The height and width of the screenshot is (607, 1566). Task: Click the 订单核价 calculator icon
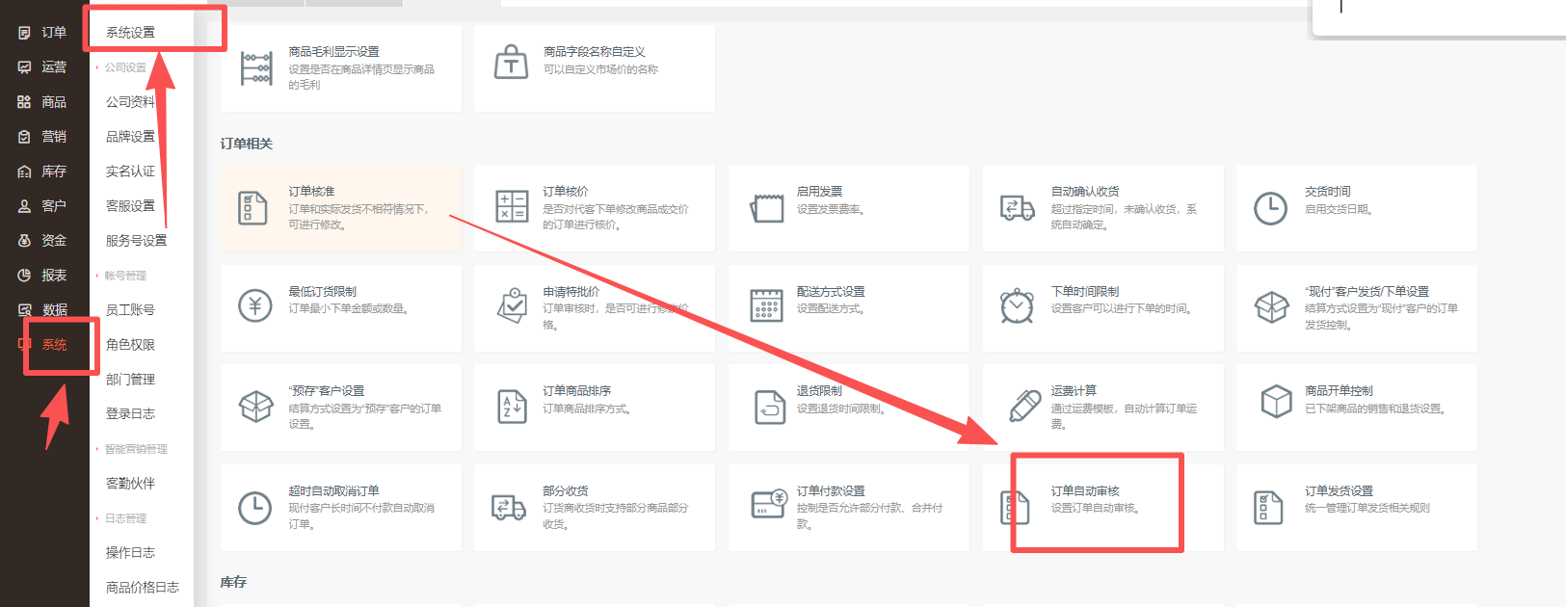tap(511, 206)
